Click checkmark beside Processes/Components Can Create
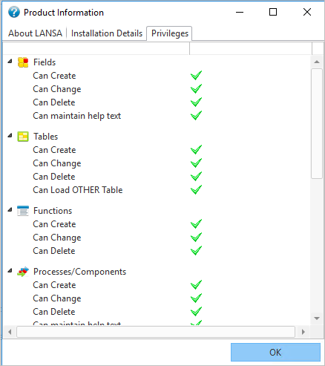The image size is (325, 366). (x=196, y=285)
